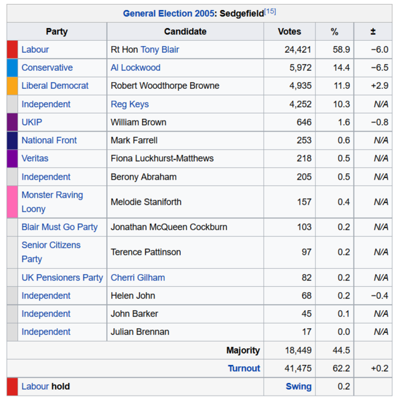399x401 pixels.
Task: Open Independent link in Helen John row
Action: [x=46, y=296]
